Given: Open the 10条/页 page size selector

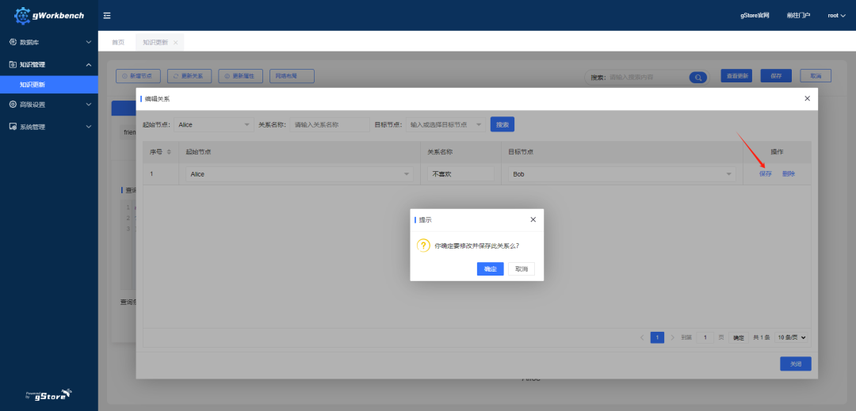Looking at the screenshot, I should (x=791, y=337).
